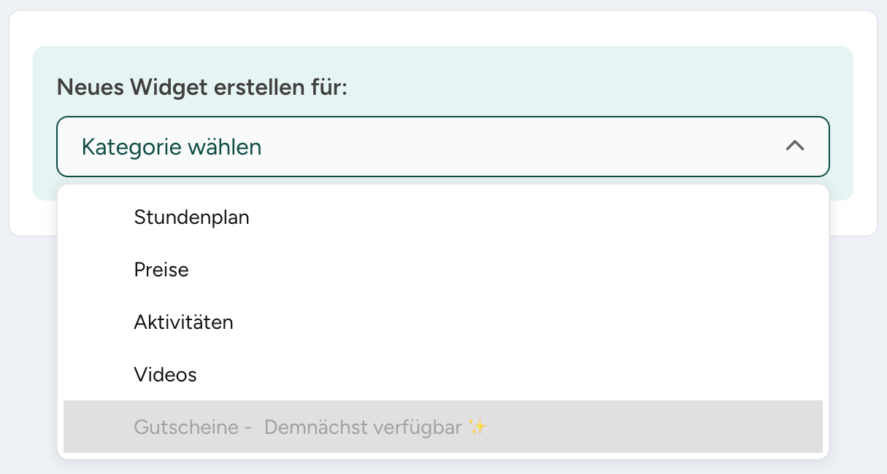Click the white card area above the teal panel
887x474 pixels.
coord(443,29)
